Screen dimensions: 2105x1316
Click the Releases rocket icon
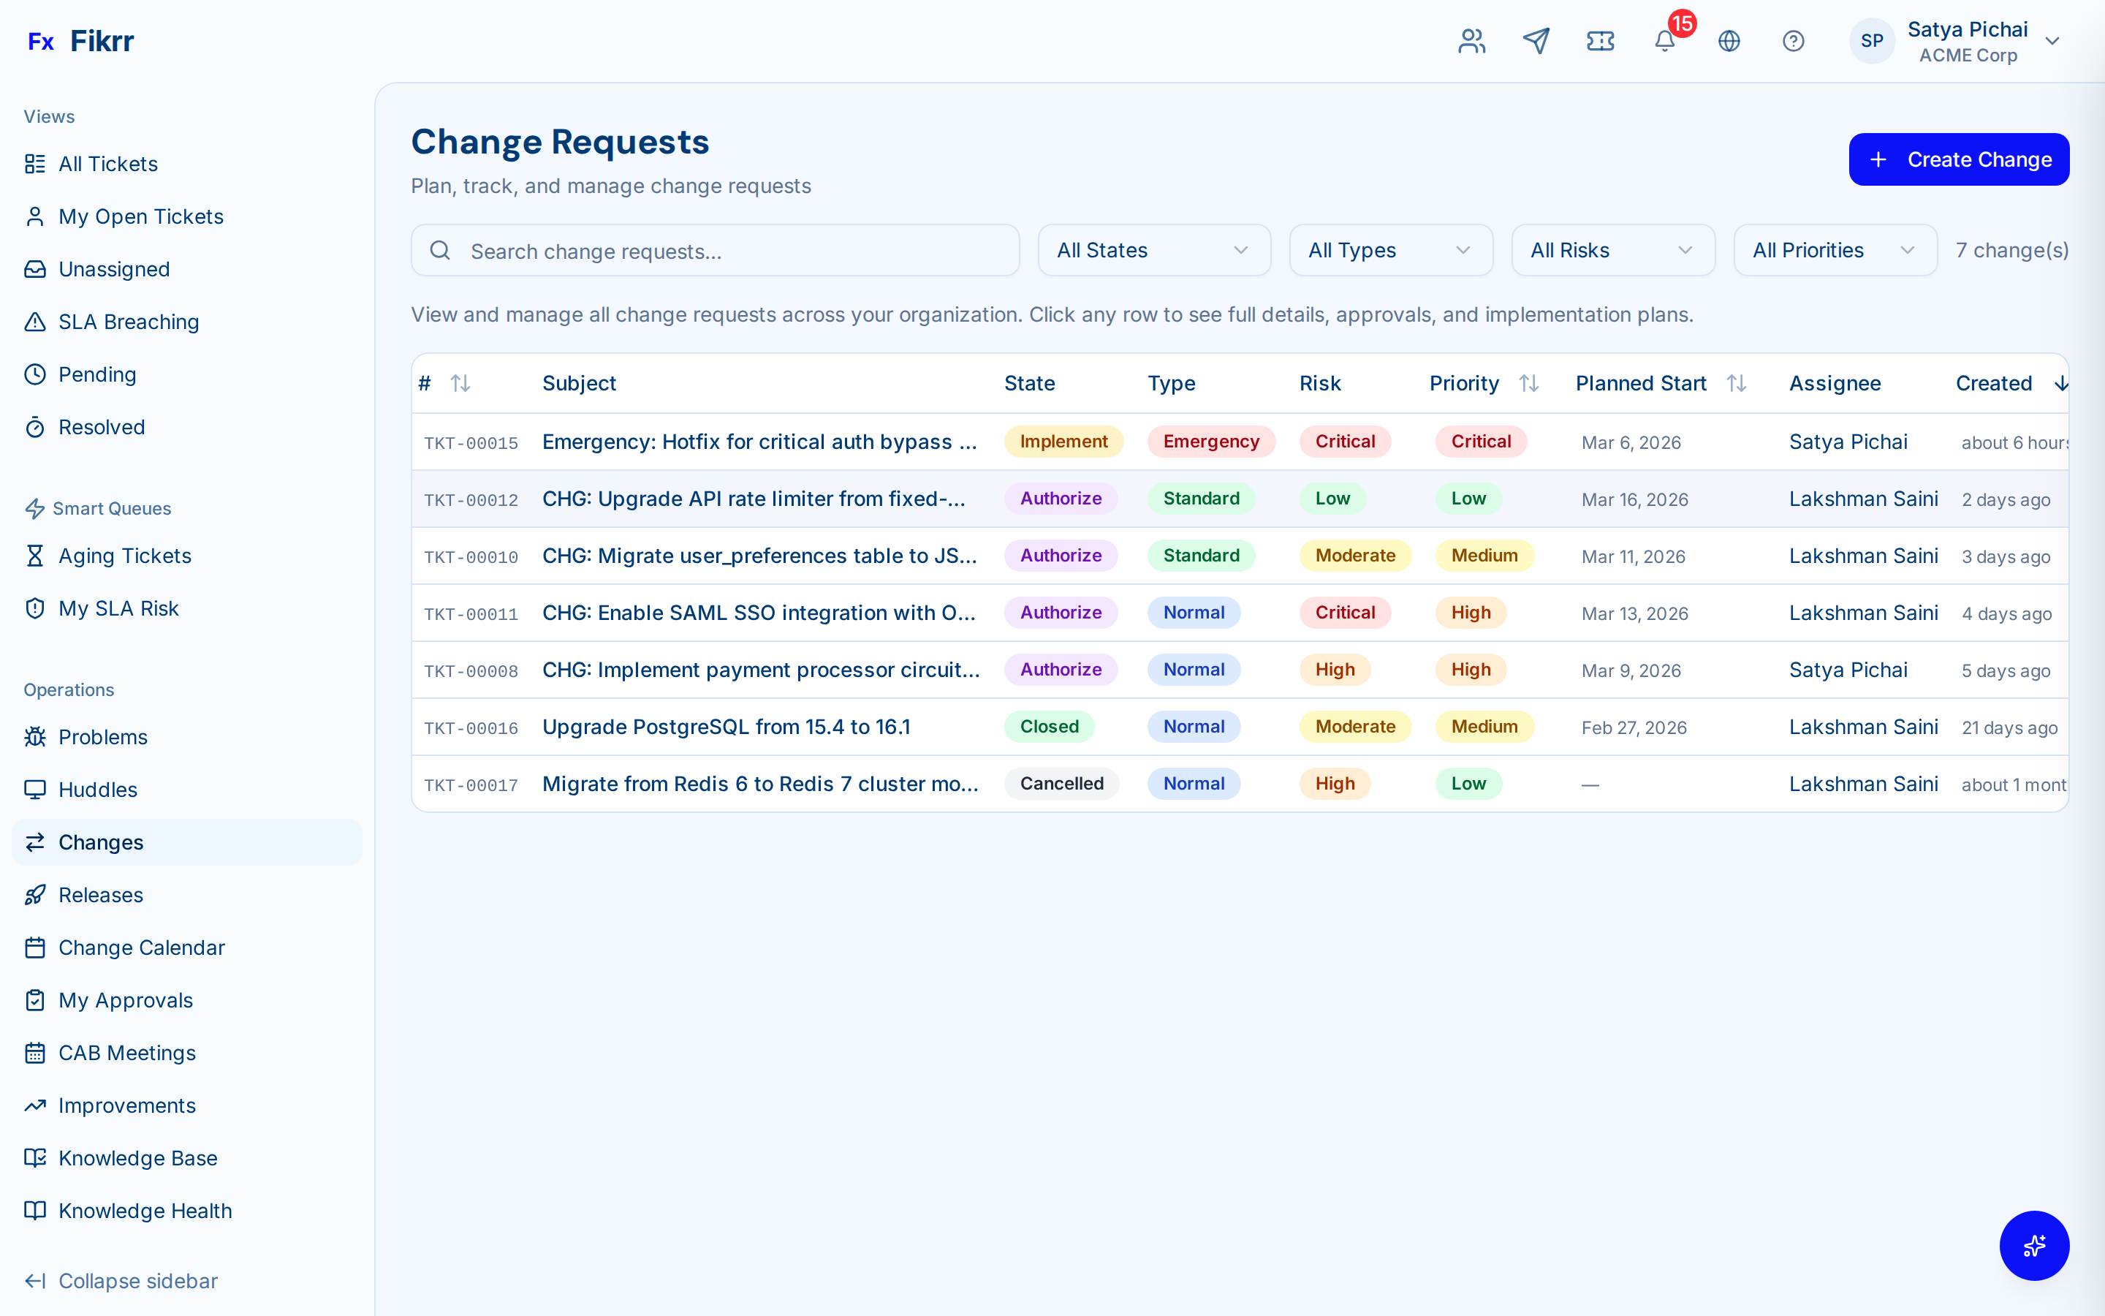pos(36,895)
